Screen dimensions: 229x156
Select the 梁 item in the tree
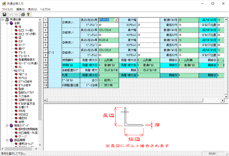tap(18, 38)
